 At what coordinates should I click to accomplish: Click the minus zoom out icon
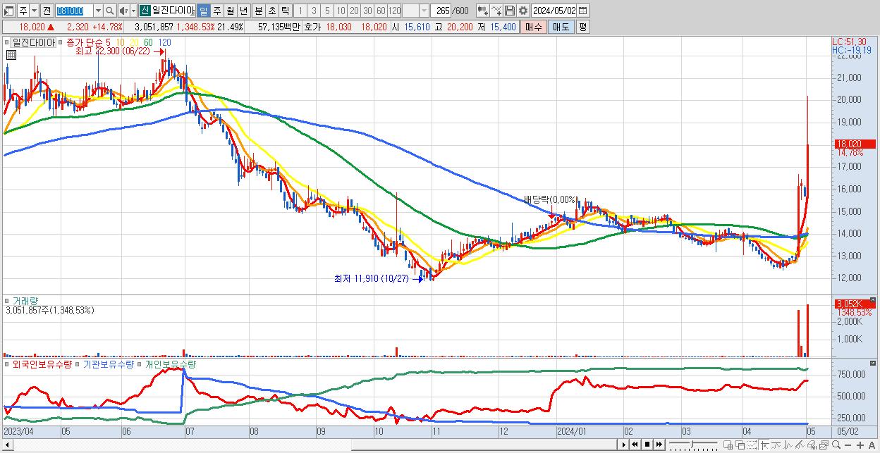point(848,445)
